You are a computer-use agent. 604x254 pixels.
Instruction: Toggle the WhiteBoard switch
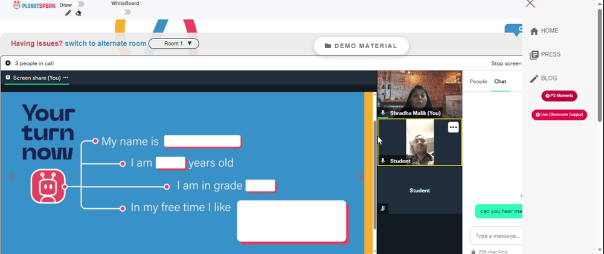(125, 12)
